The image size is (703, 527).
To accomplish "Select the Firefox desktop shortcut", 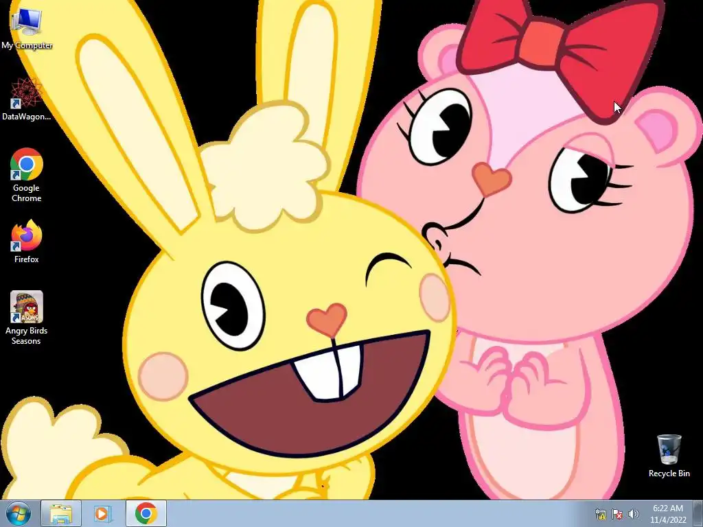I will coord(27,241).
